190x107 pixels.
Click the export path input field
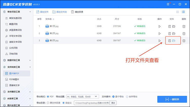pyautogui.click(x=92, y=103)
